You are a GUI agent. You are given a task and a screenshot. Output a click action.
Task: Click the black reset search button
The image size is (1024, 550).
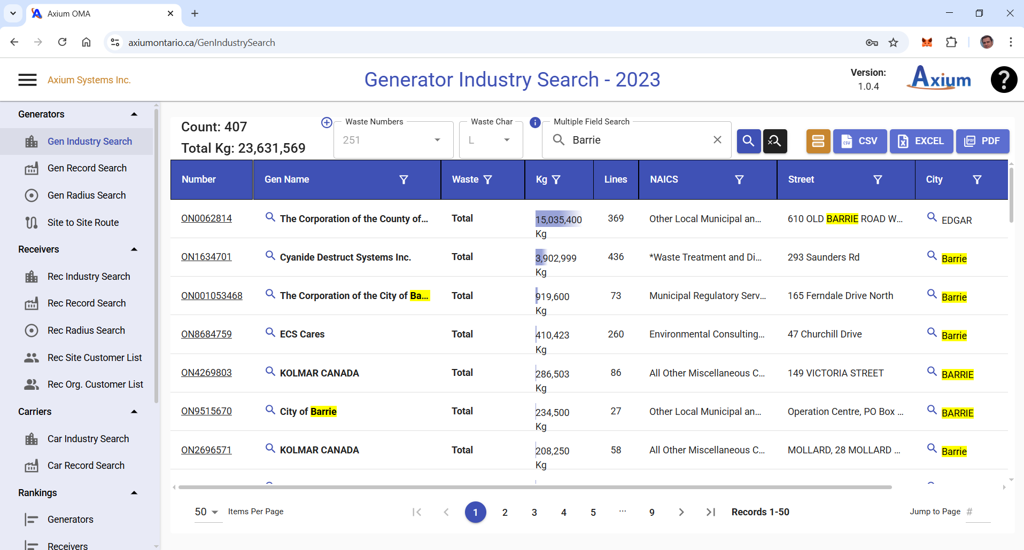(x=774, y=141)
